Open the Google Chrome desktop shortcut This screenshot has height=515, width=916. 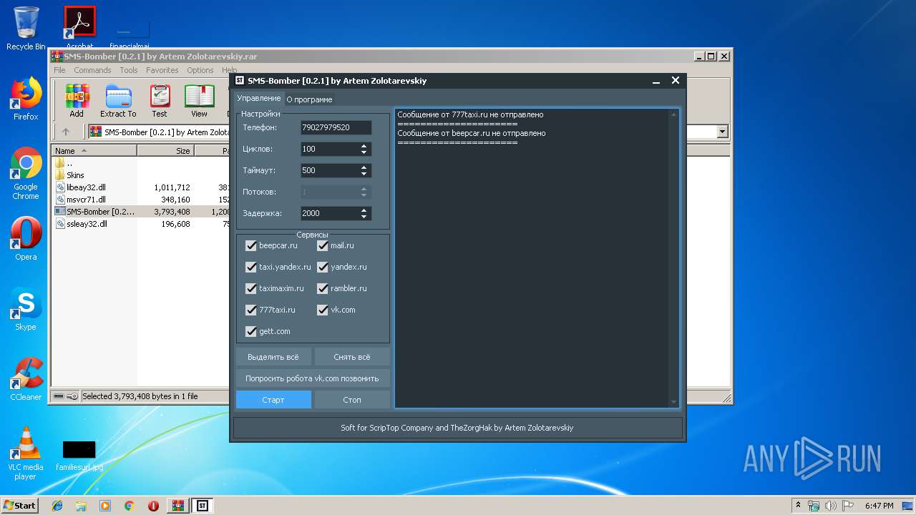click(x=26, y=173)
